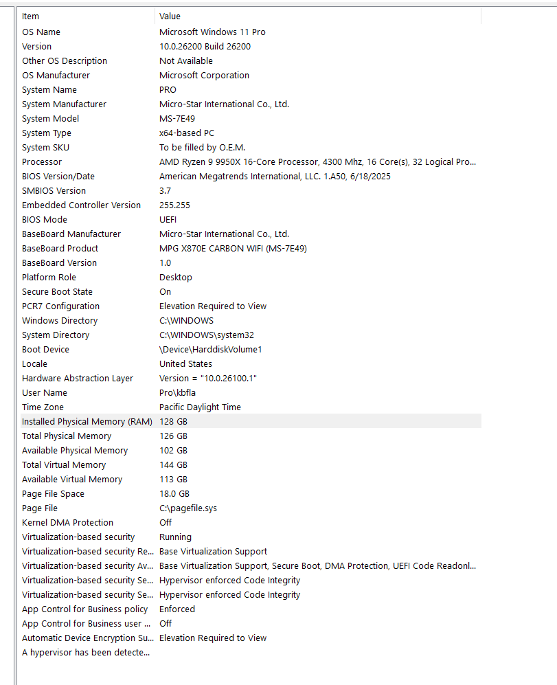Image resolution: width=557 pixels, height=685 pixels.
Task: Click the Item column header
Action: pyautogui.click(x=87, y=16)
